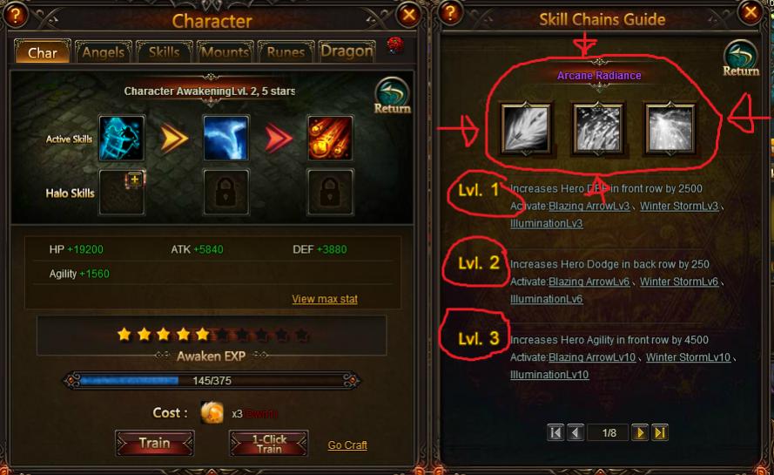
Task: Open the Dragon tab
Action: click(x=347, y=51)
